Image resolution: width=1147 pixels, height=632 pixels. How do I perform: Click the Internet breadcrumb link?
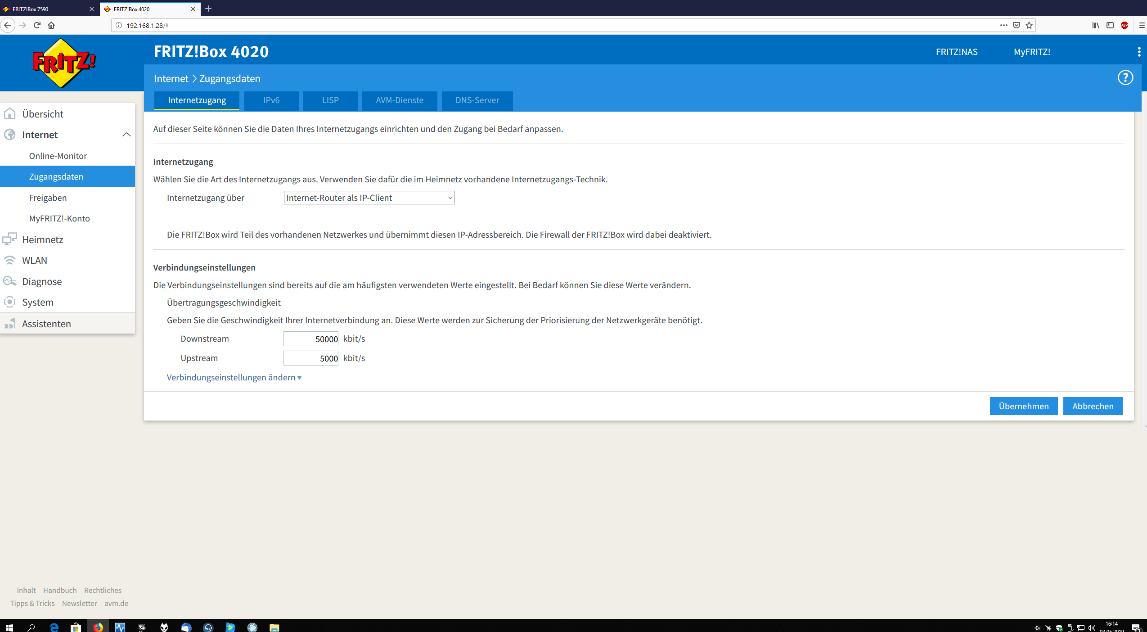[171, 78]
